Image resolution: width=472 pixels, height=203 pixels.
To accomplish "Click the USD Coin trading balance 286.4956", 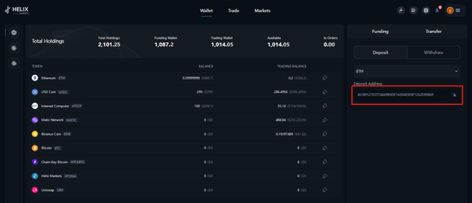I will click(x=281, y=92).
